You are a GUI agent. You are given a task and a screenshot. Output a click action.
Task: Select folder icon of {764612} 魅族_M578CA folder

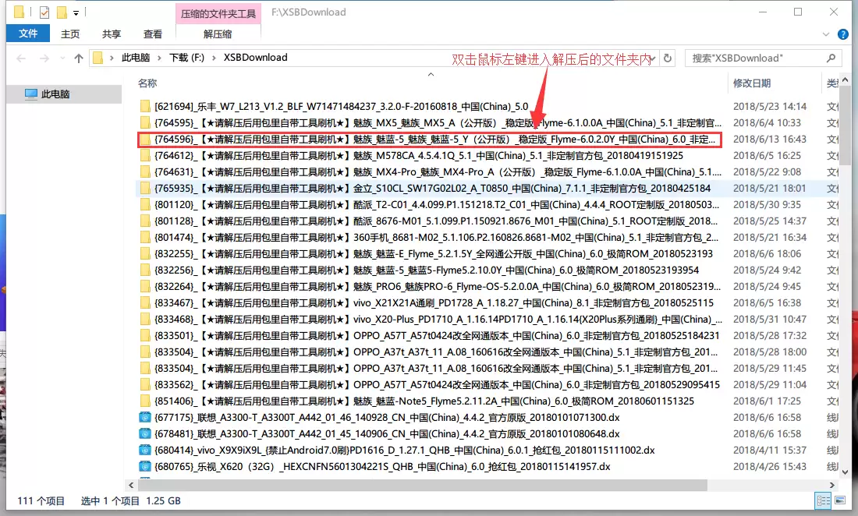point(145,155)
